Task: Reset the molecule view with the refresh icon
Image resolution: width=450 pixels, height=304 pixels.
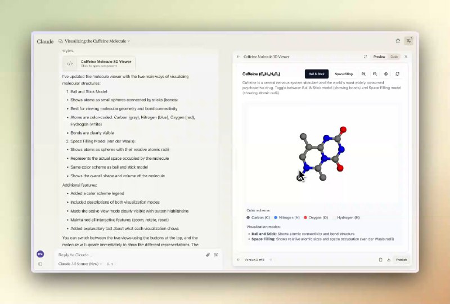Action: click(x=398, y=74)
